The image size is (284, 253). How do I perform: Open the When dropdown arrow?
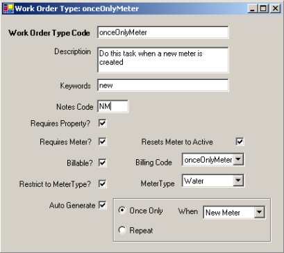coord(259,212)
